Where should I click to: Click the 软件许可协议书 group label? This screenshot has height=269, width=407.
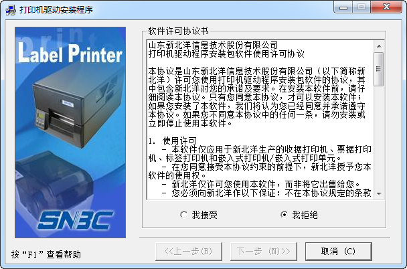178,31
